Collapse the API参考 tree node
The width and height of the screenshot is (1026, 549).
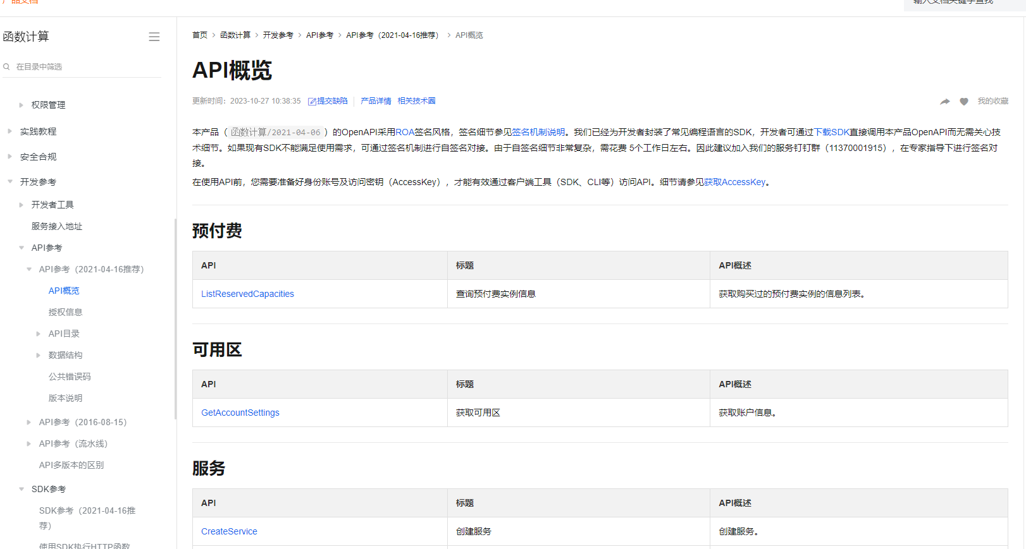coord(21,248)
